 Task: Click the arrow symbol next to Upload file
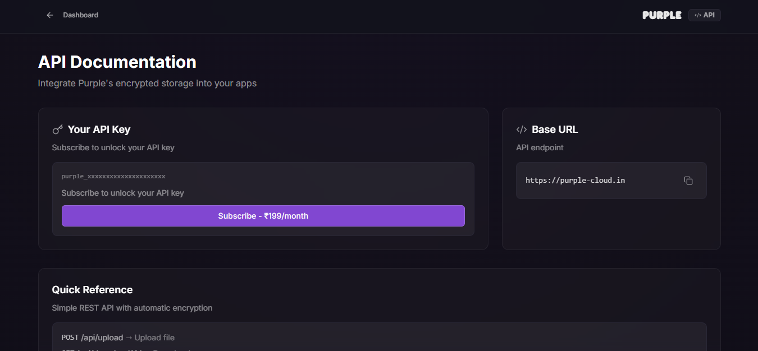click(x=127, y=337)
